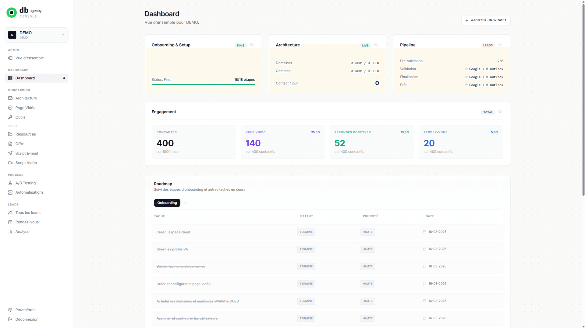The height and width of the screenshot is (328, 585).
Task: Click the Automatisations stack icon
Action: tap(11, 192)
